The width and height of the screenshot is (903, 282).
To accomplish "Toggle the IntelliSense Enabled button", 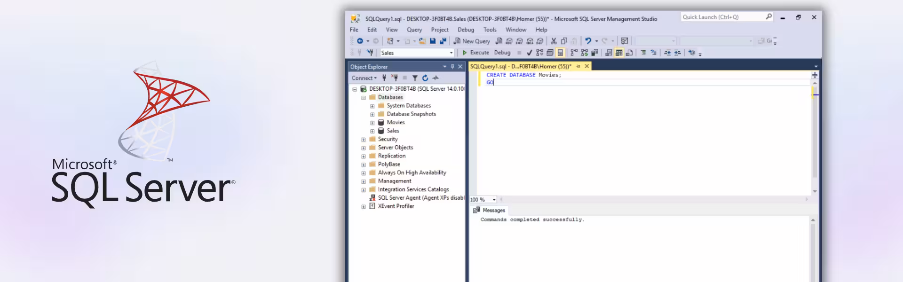I will [560, 53].
